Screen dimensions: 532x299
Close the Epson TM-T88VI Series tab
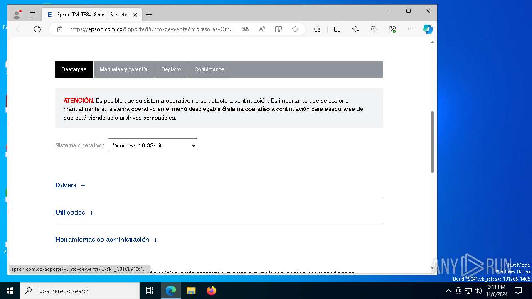point(135,15)
